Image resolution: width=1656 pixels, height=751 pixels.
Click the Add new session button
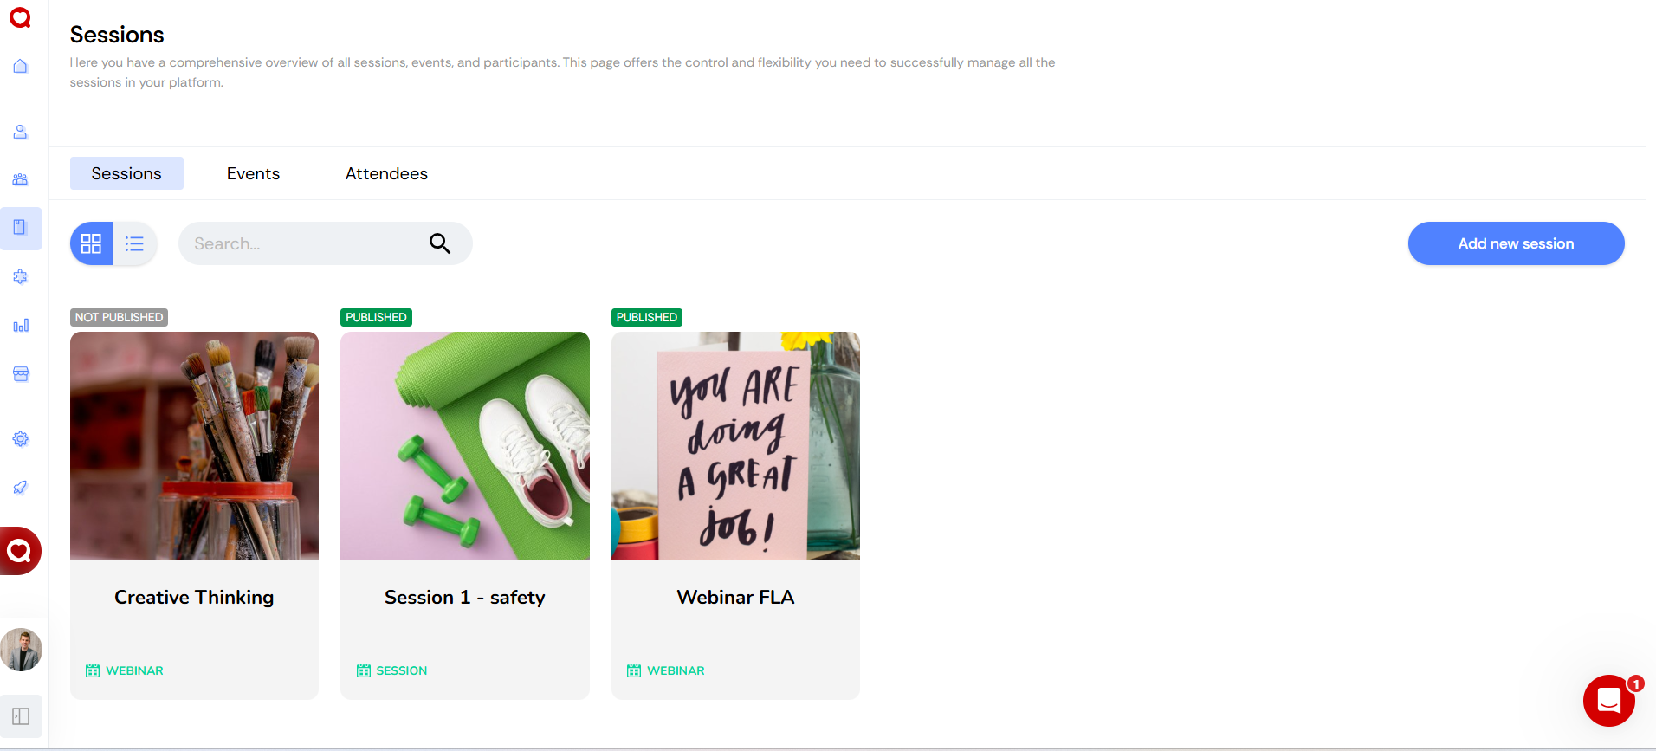pos(1516,243)
